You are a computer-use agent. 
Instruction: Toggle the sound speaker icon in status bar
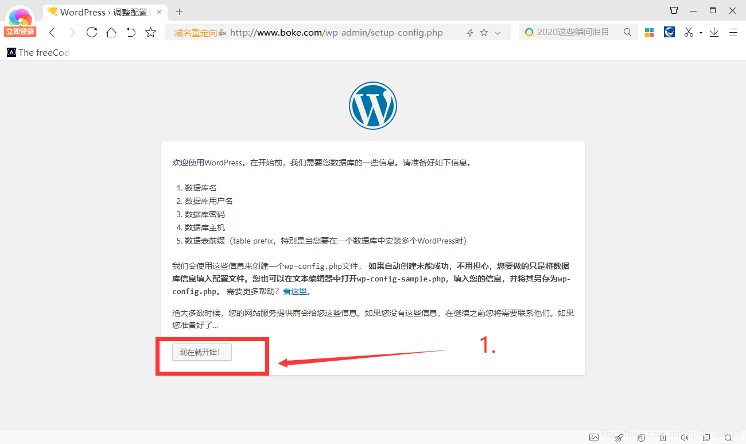(685, 438)
